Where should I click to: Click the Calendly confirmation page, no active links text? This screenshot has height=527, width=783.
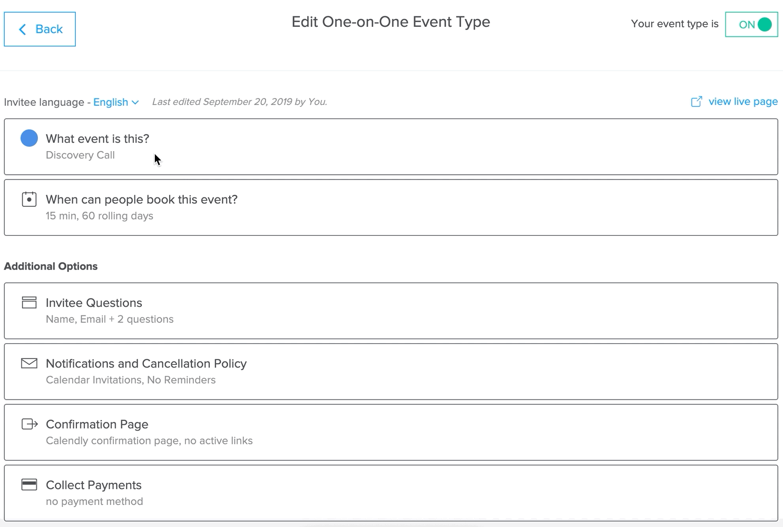pos(149,441)
